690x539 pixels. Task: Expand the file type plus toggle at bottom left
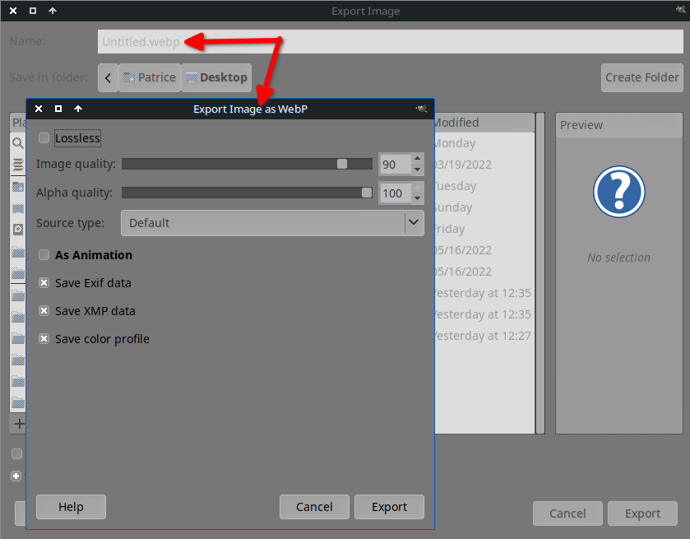[16, 476]
